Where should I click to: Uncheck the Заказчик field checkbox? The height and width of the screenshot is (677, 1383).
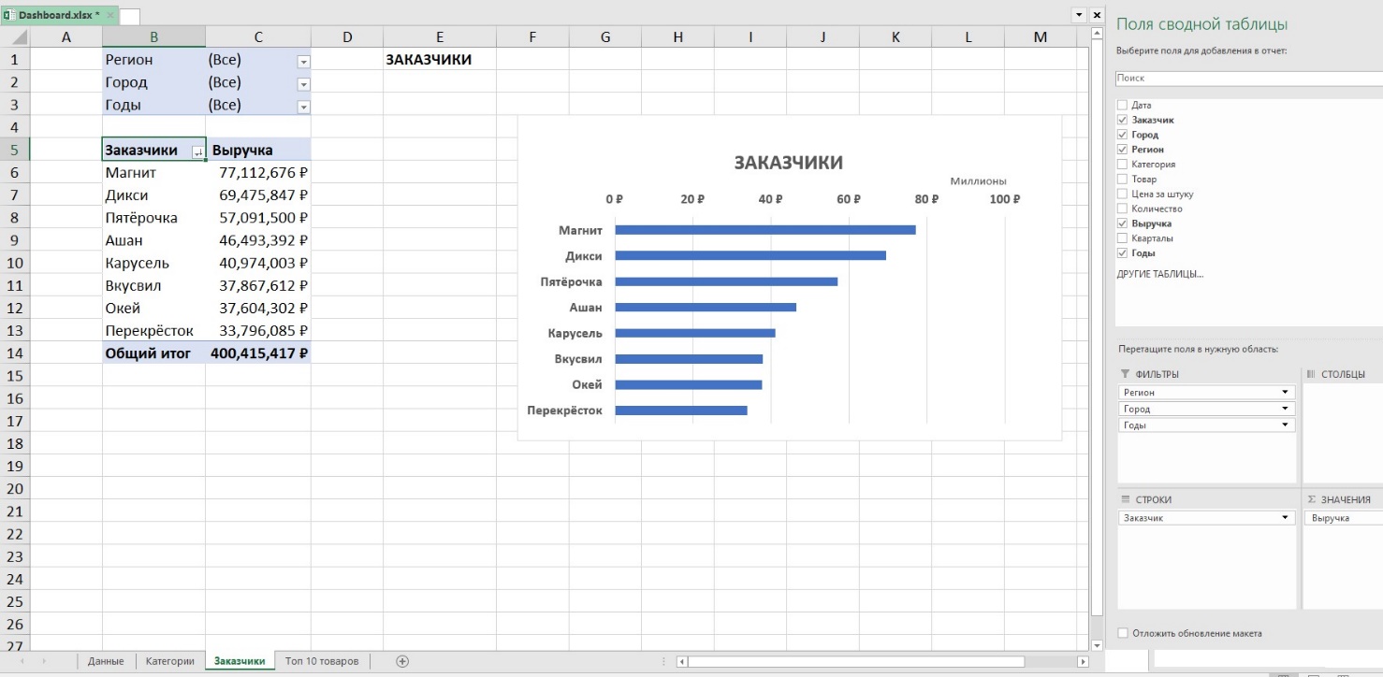tap(1123, 121)
